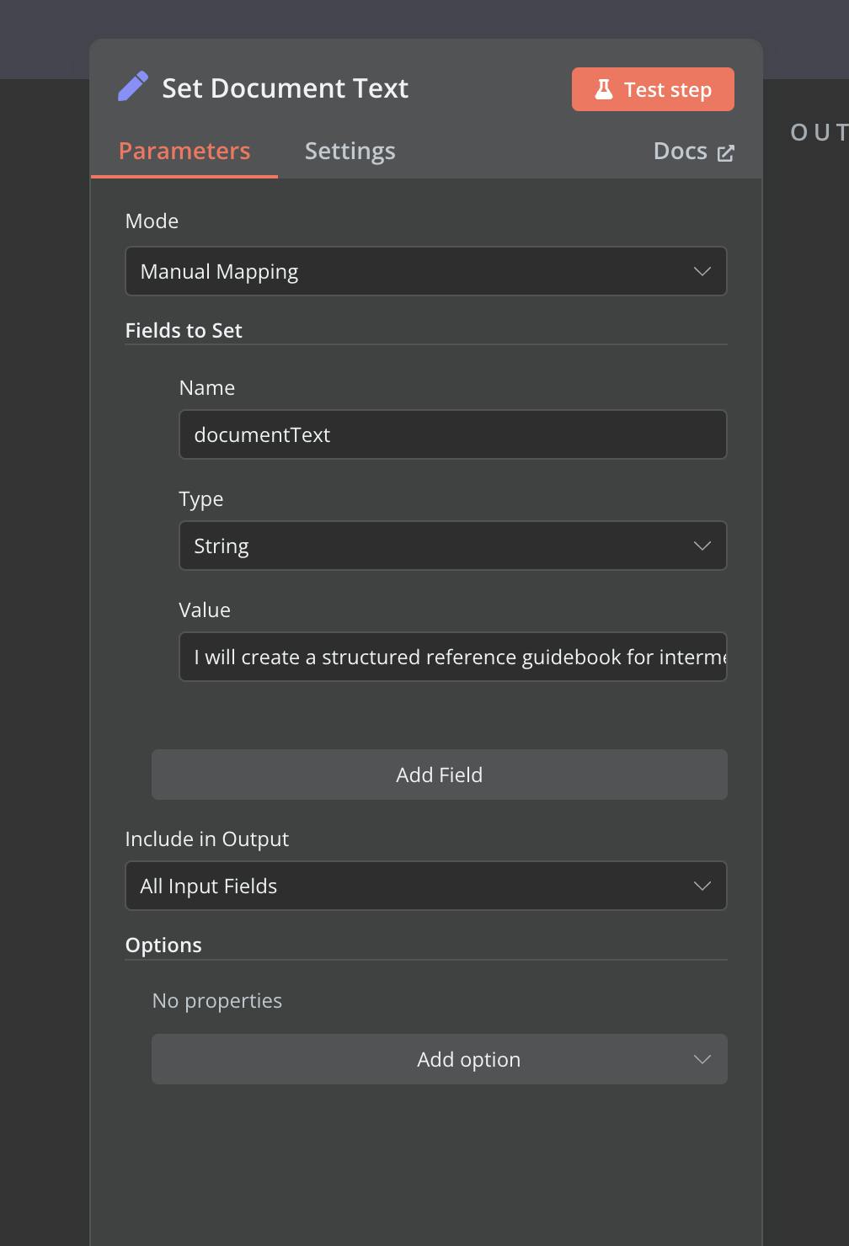This screenshot has height=1246, width=849.
Task: Open the Docs link
Action: (x=681, y=151)
